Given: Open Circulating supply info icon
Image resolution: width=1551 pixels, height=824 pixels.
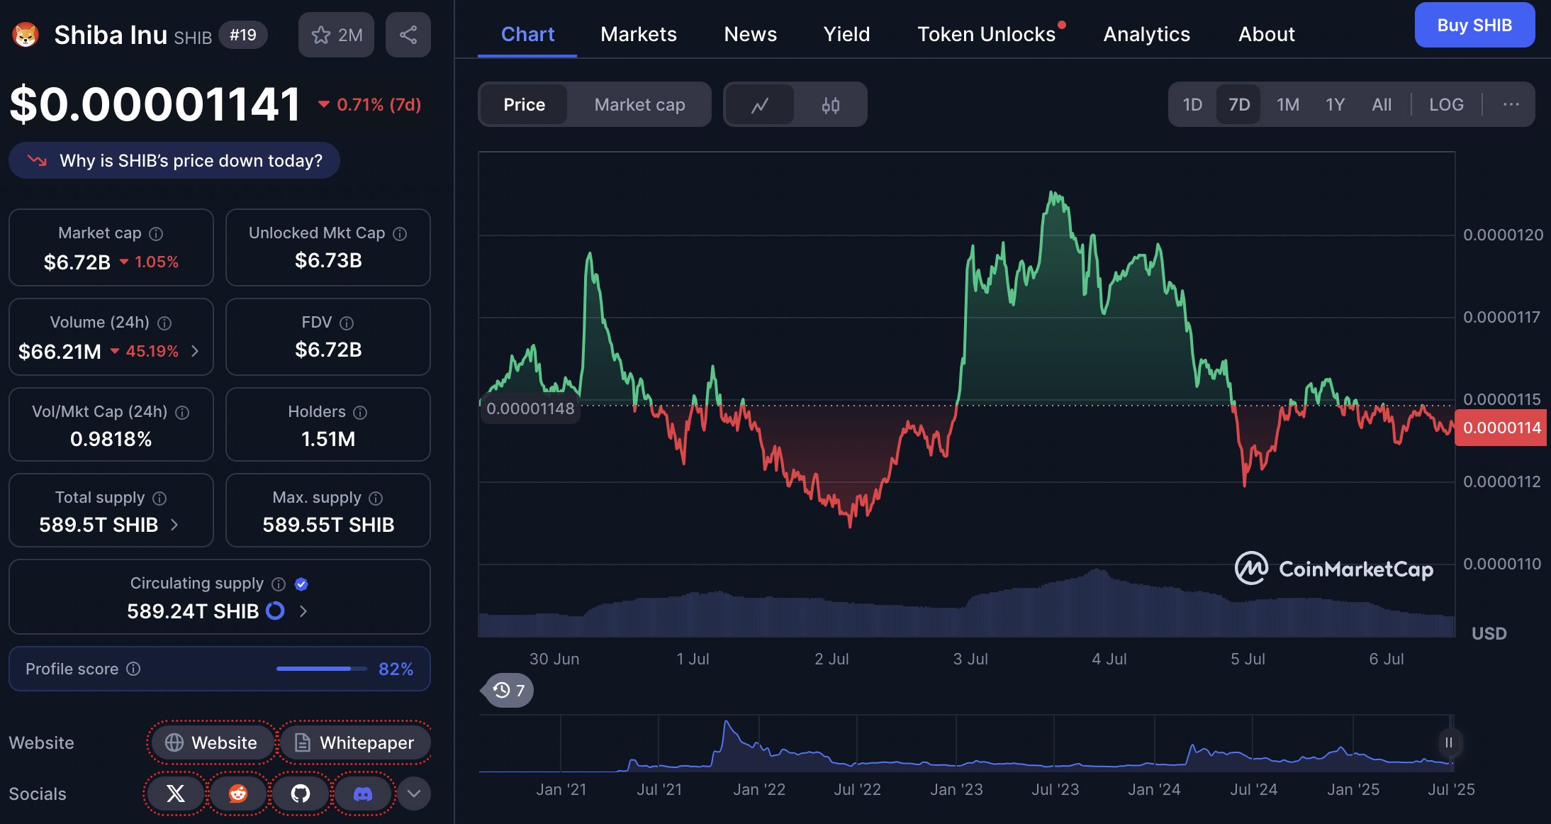Looking at the screenshot, I should [x=279, y=584].
